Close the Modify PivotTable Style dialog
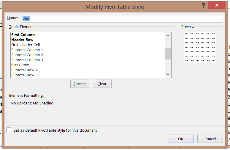Viewport: 230px width, 150px height. 216,6
